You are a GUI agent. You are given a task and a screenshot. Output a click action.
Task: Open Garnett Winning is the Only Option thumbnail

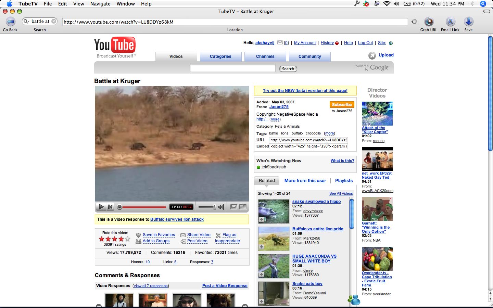point(377,209)
